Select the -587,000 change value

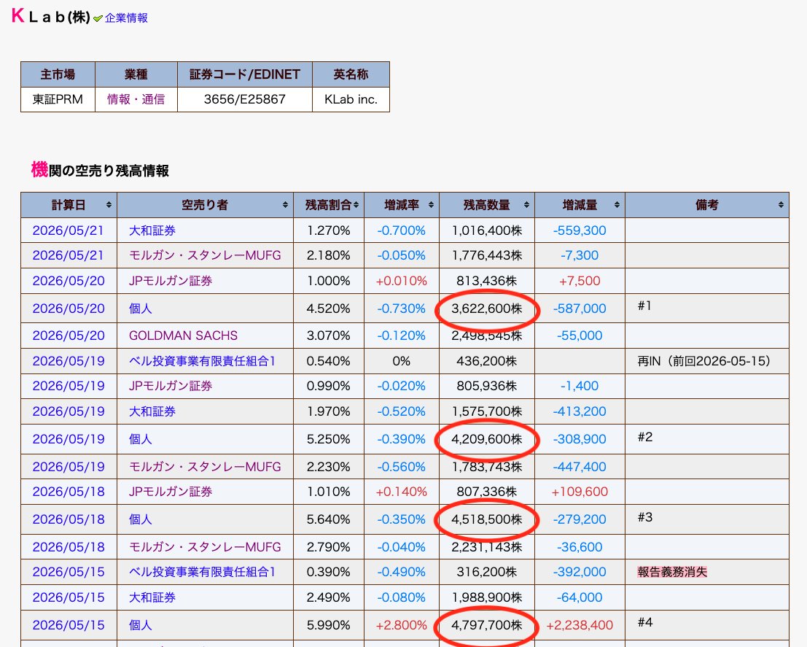tap(580, 309)
